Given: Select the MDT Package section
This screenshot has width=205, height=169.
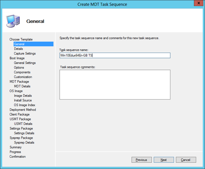Looking at the screenshot, I should pyautogui.click(x=19, y=82).
